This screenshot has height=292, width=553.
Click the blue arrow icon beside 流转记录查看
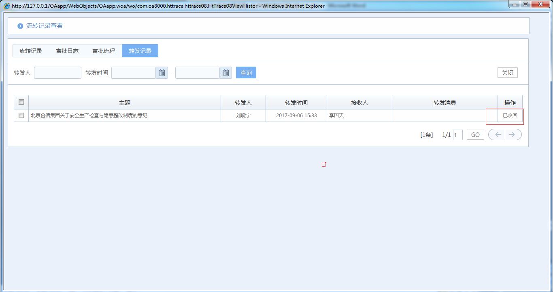19,25
